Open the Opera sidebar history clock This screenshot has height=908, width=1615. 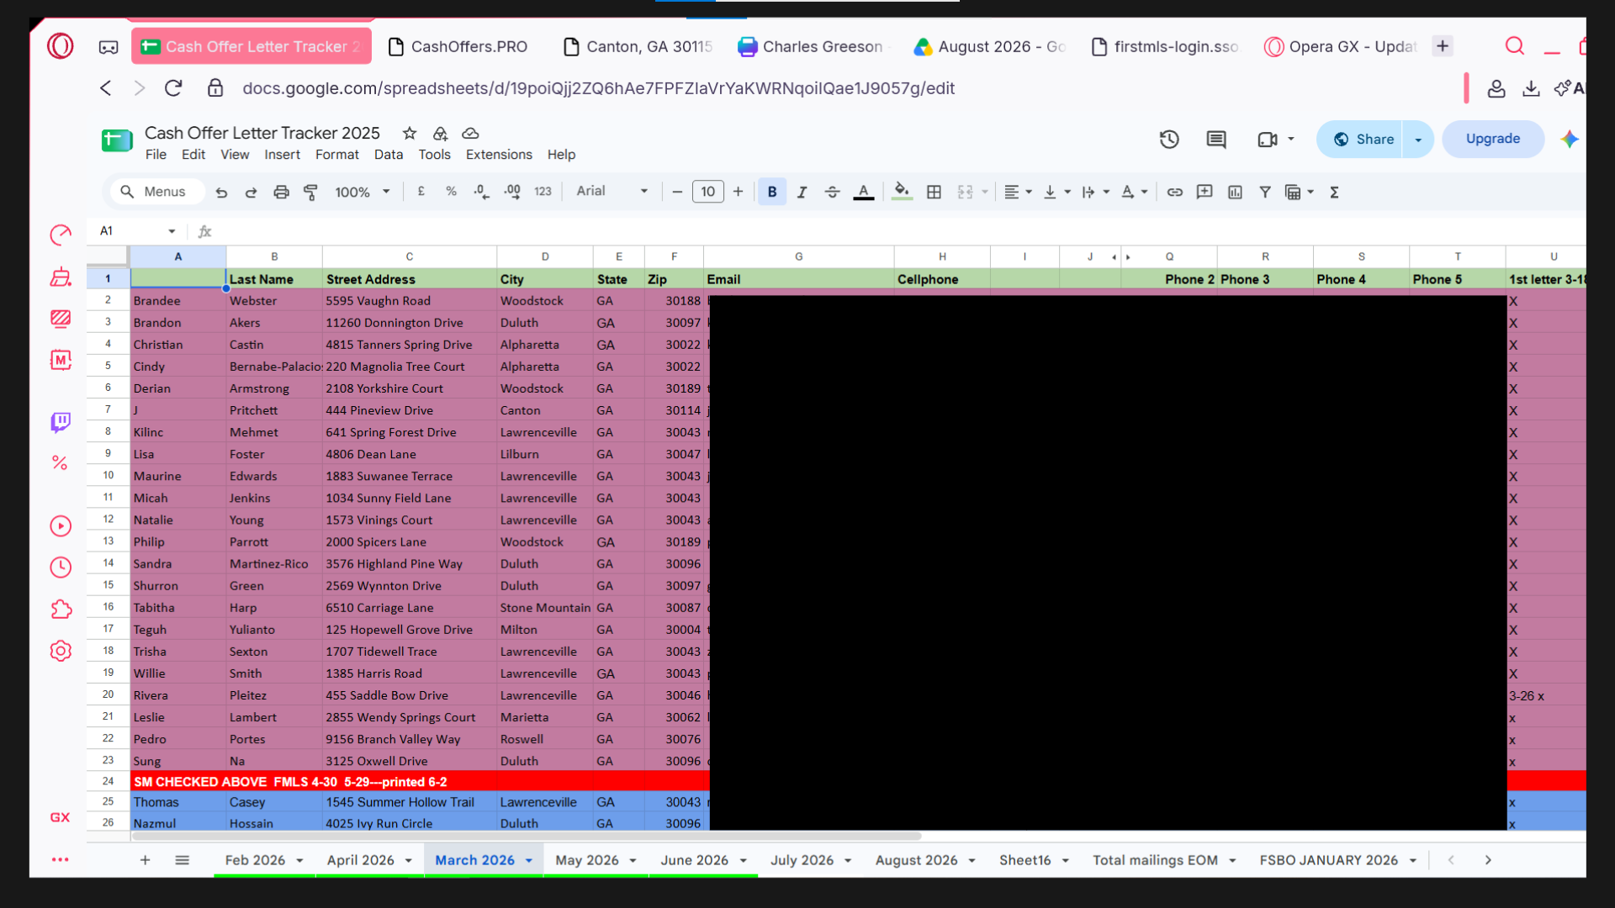tap(61, 567)
